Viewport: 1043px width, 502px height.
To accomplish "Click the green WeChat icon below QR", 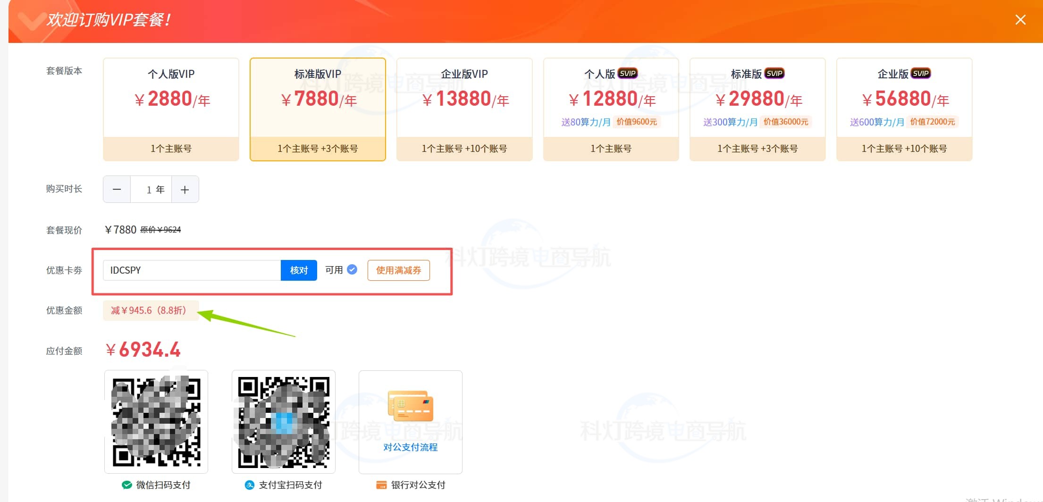I will coord(126,485).
